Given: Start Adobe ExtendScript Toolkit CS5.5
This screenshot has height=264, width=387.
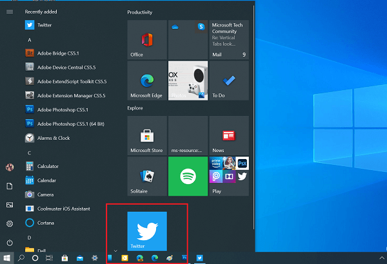Looking at the screenshot, I should [66, 81].
